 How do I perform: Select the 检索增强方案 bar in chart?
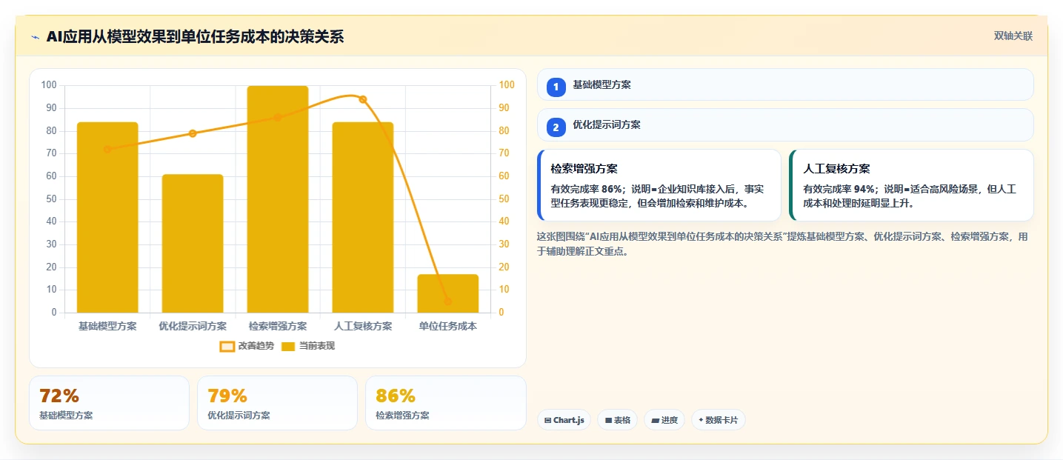(278, 199)
